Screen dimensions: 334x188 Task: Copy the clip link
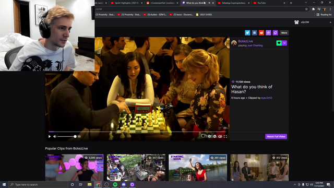click(x=275, y=32)
